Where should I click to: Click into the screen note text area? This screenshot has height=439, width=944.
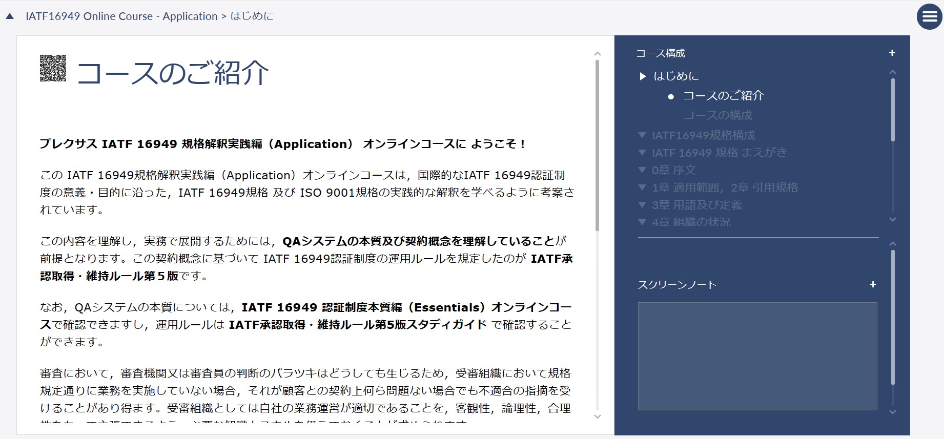point(757,356)
